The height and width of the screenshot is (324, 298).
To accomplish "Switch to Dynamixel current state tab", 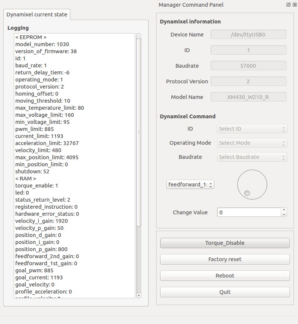I will (37, 15).
